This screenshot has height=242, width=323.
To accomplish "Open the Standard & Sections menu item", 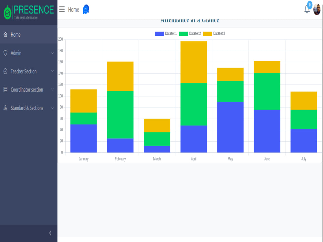I will (29, 108).
